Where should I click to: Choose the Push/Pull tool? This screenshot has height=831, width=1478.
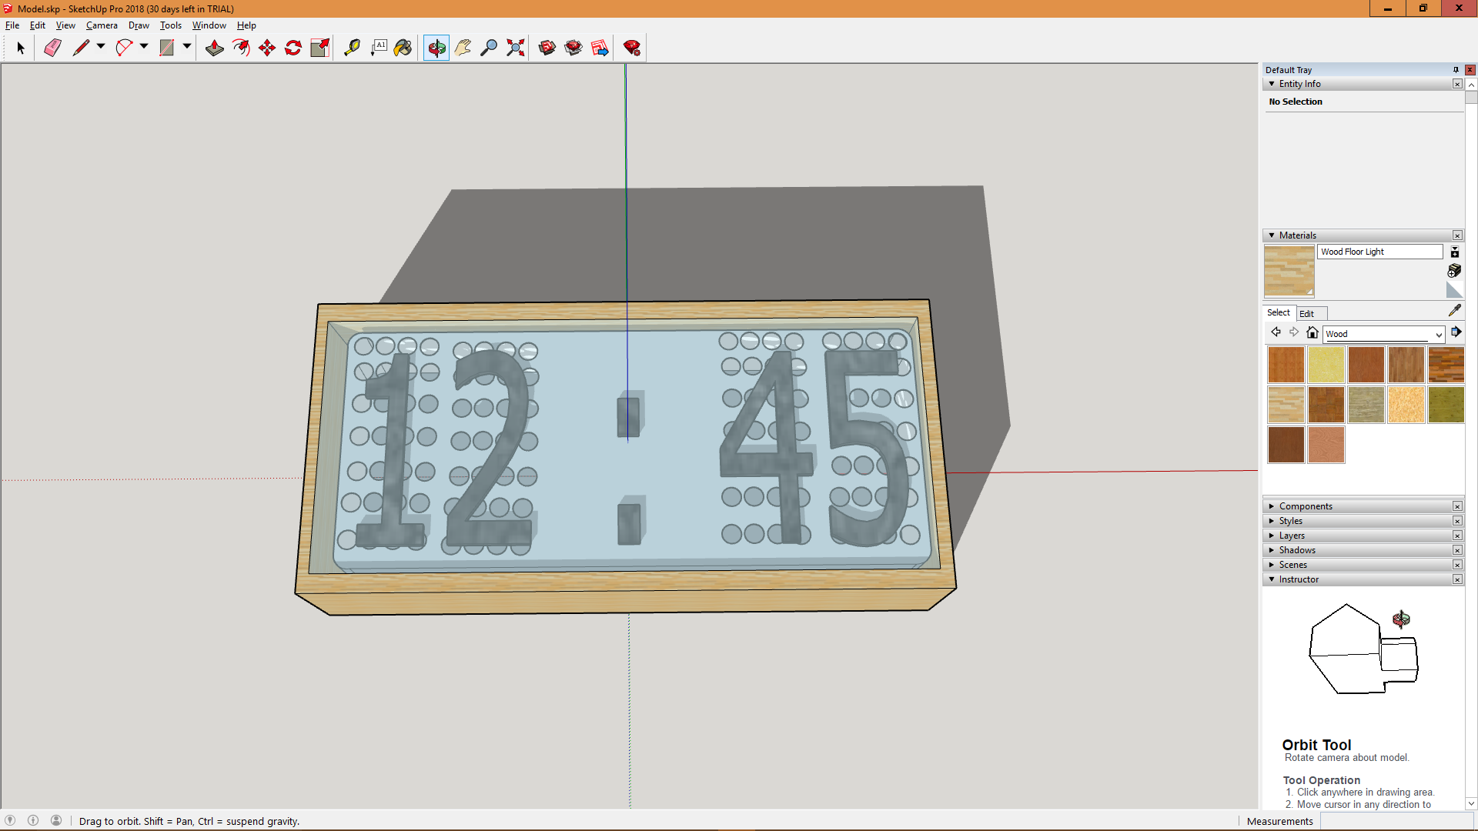[x=215, y=48]
